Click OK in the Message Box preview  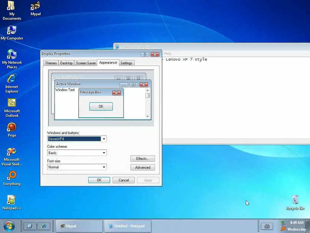(101, 106)
